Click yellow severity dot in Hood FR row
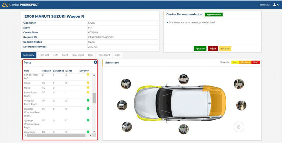The height and width of the screenshot is (143, 282). [x=88, y=82]
